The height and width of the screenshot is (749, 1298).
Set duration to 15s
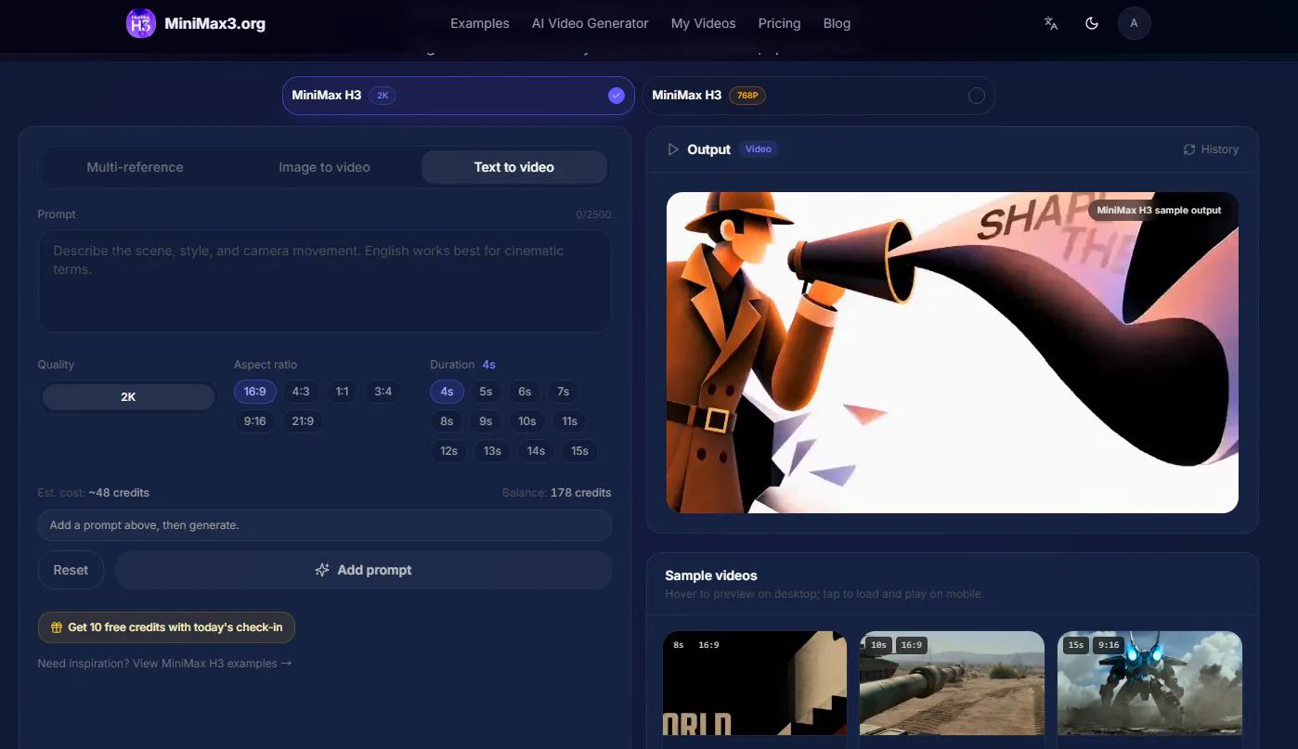click(579, 451)
